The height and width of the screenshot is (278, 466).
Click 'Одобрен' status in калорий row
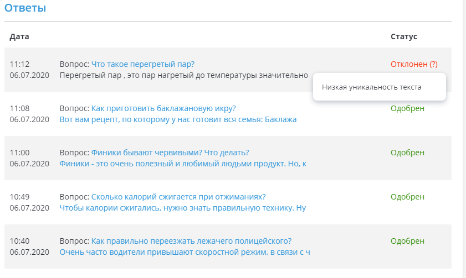(x=407, y=197)
